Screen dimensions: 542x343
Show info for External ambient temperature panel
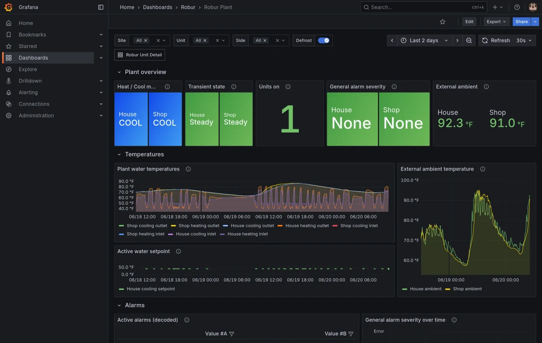coord(483,169)
